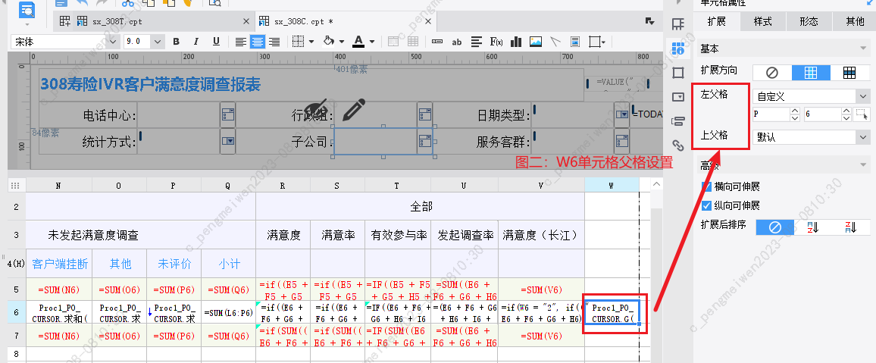Viewport: 876px width, 363px height.
Task: Expand fill color dropdown arrow
Action: click(341, 42)
